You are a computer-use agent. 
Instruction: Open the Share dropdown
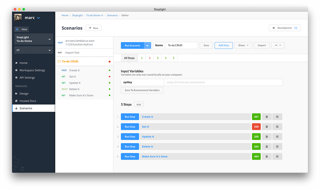point(243,46)
